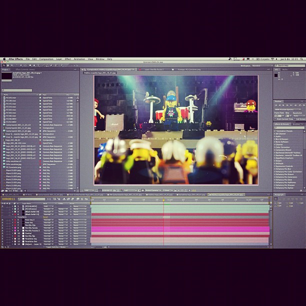Enable Full Screen checkbox in Preview
This screenshot has height=306, width=306.
coord(295,119)
